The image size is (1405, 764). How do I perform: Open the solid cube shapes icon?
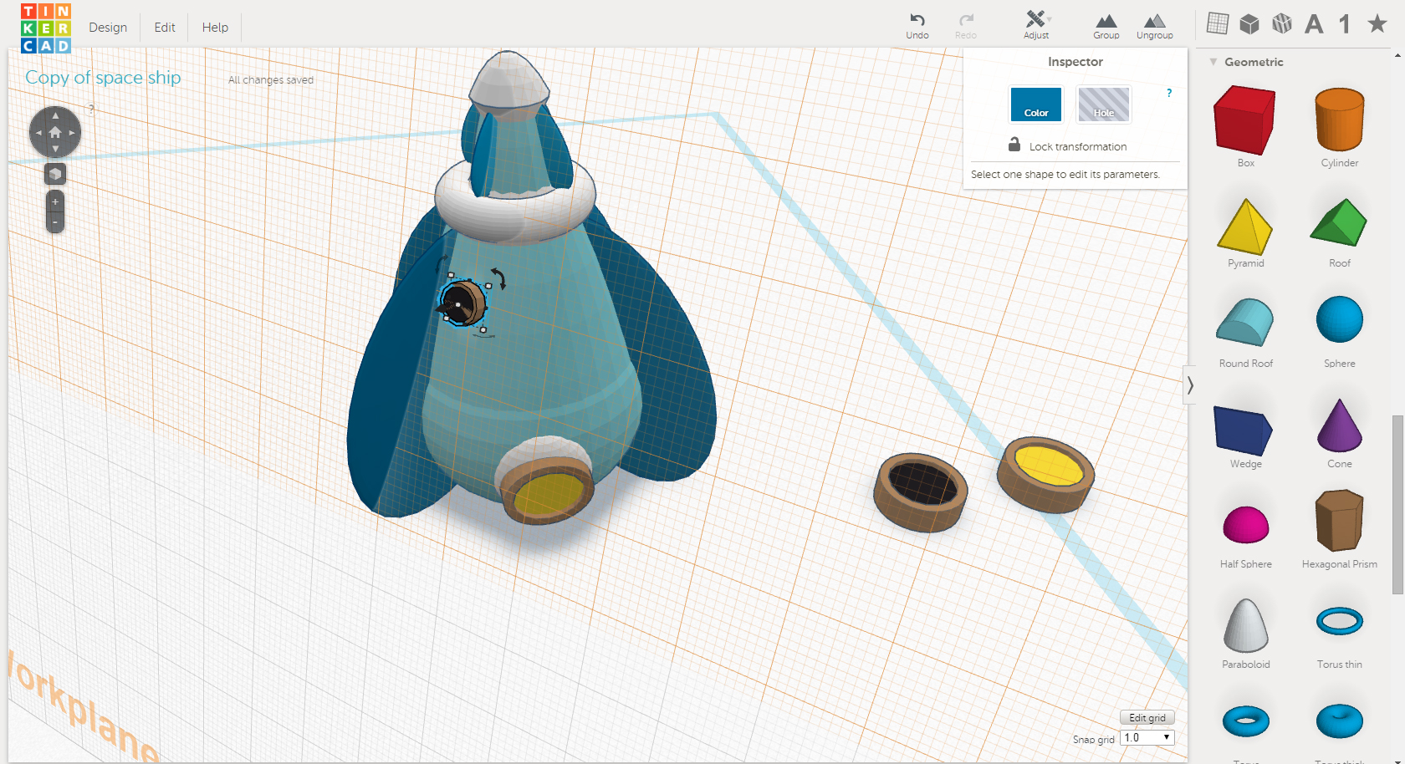click(x=1249, y=23)
